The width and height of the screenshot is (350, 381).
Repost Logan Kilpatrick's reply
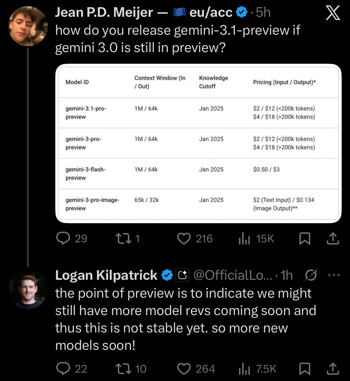point(124,369)
